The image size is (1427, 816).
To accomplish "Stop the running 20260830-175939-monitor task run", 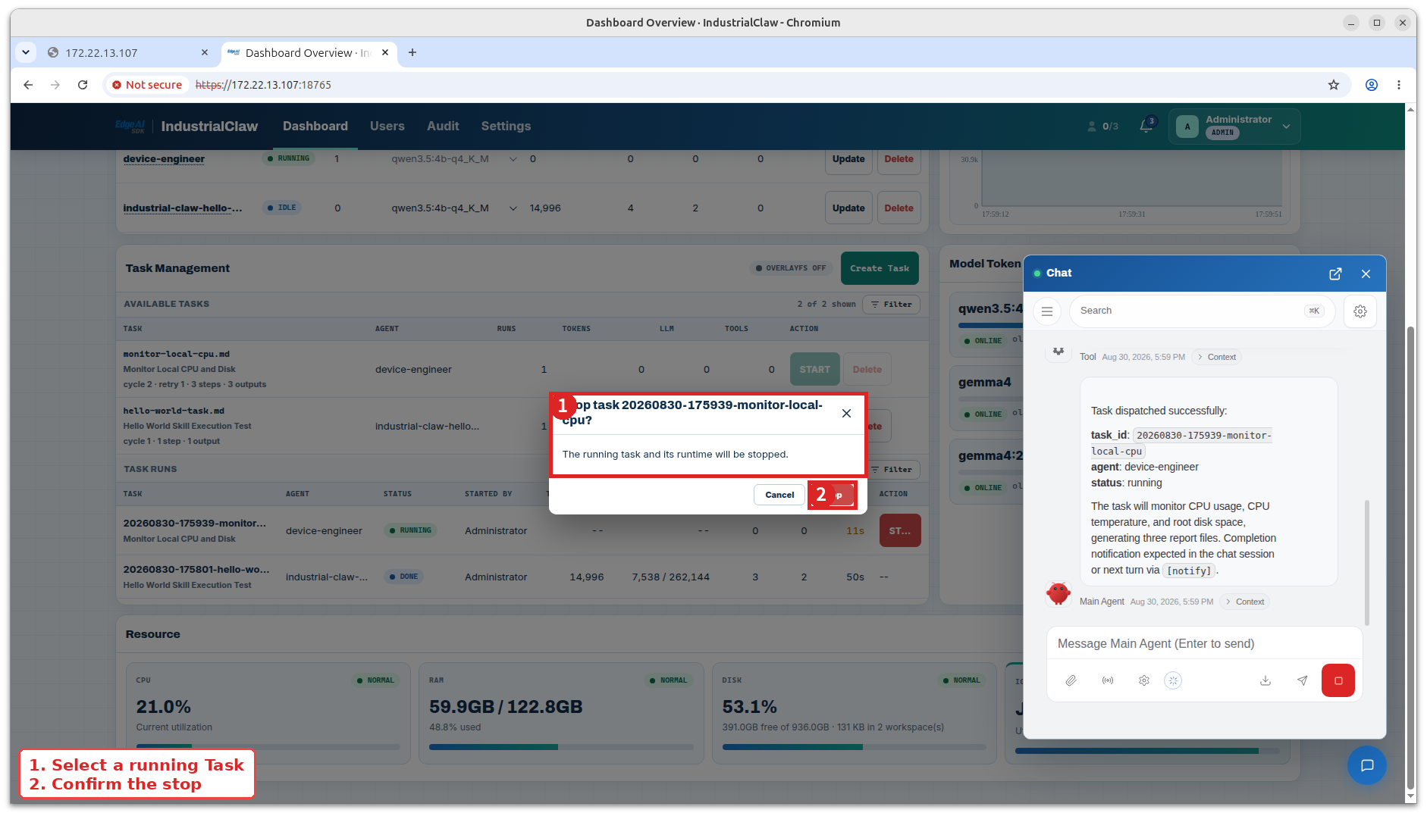I will pos(900,531).
